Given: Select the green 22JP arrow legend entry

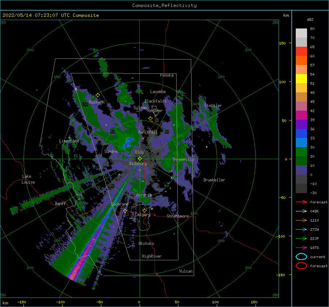Looking at the screenshot, I should point(301,238).
